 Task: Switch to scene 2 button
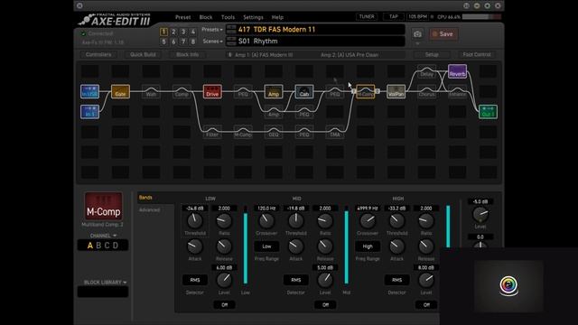(x=173, y=32)
